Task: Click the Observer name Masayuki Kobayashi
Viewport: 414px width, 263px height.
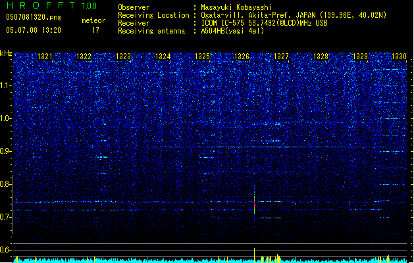Action: tap(236, 7)
